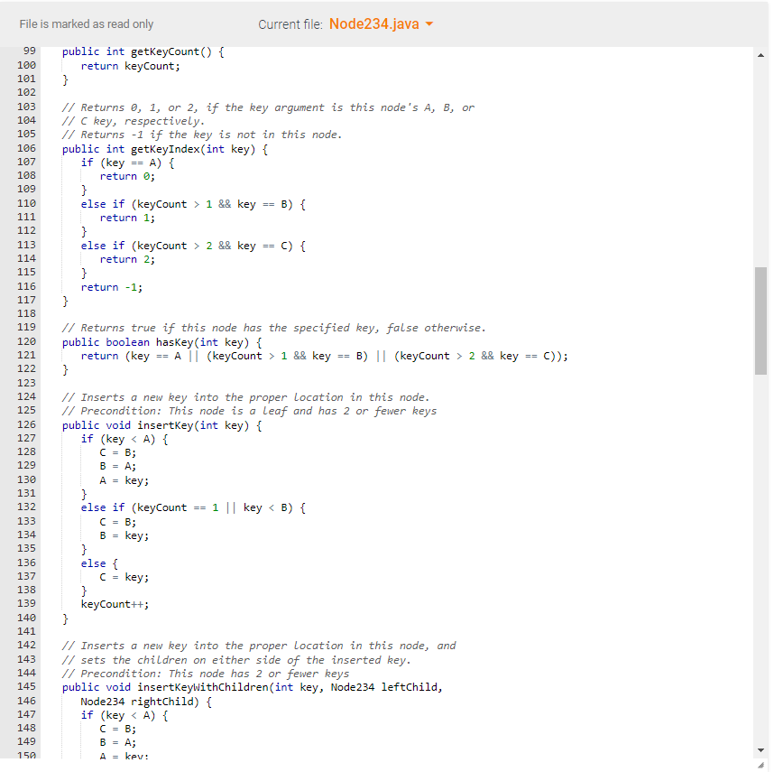
Task: Click the read-only status message
Action: click(x=86, y=24)
